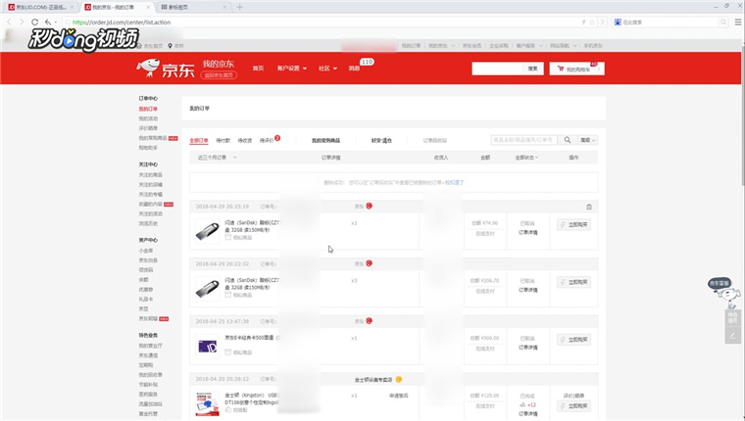Open 订单详情 for the ¥74.90 order
This screenshot has width=745, height=421.
[527, 233]
